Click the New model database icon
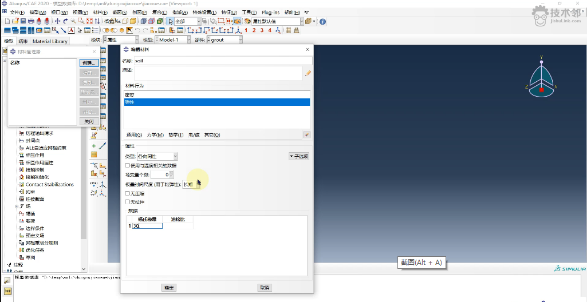The image size is (587, 302). [7, 21]
